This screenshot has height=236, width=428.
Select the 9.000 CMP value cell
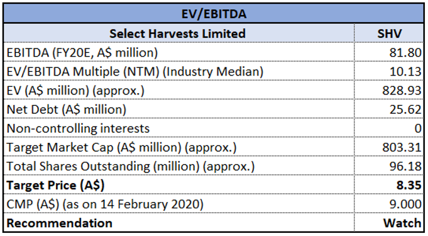(389, 204)
